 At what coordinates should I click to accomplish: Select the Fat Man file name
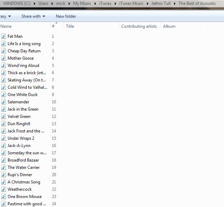click(x=15, y=36)
